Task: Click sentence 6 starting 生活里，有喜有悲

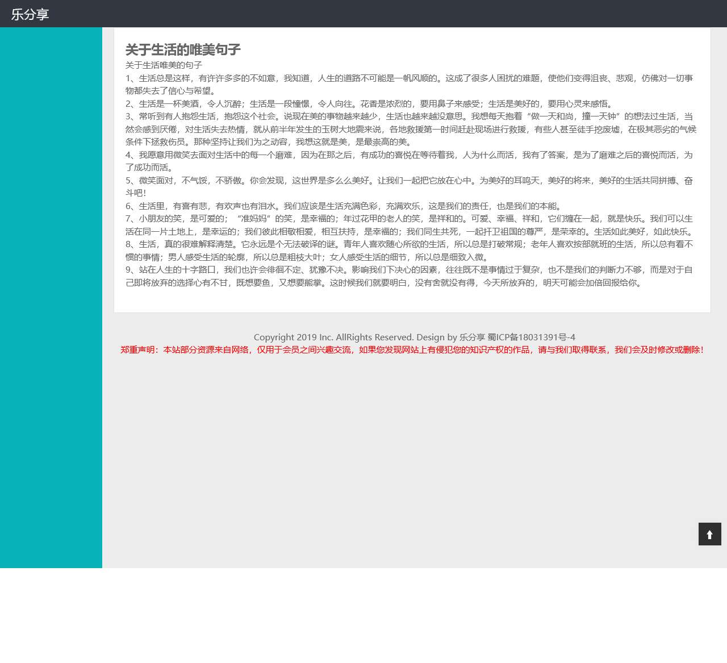Action: tap(345, 206)
